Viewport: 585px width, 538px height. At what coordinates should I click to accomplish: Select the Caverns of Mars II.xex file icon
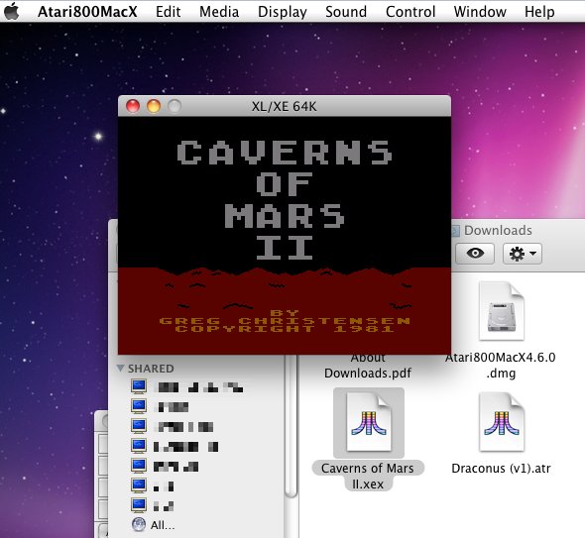point(369,423)
